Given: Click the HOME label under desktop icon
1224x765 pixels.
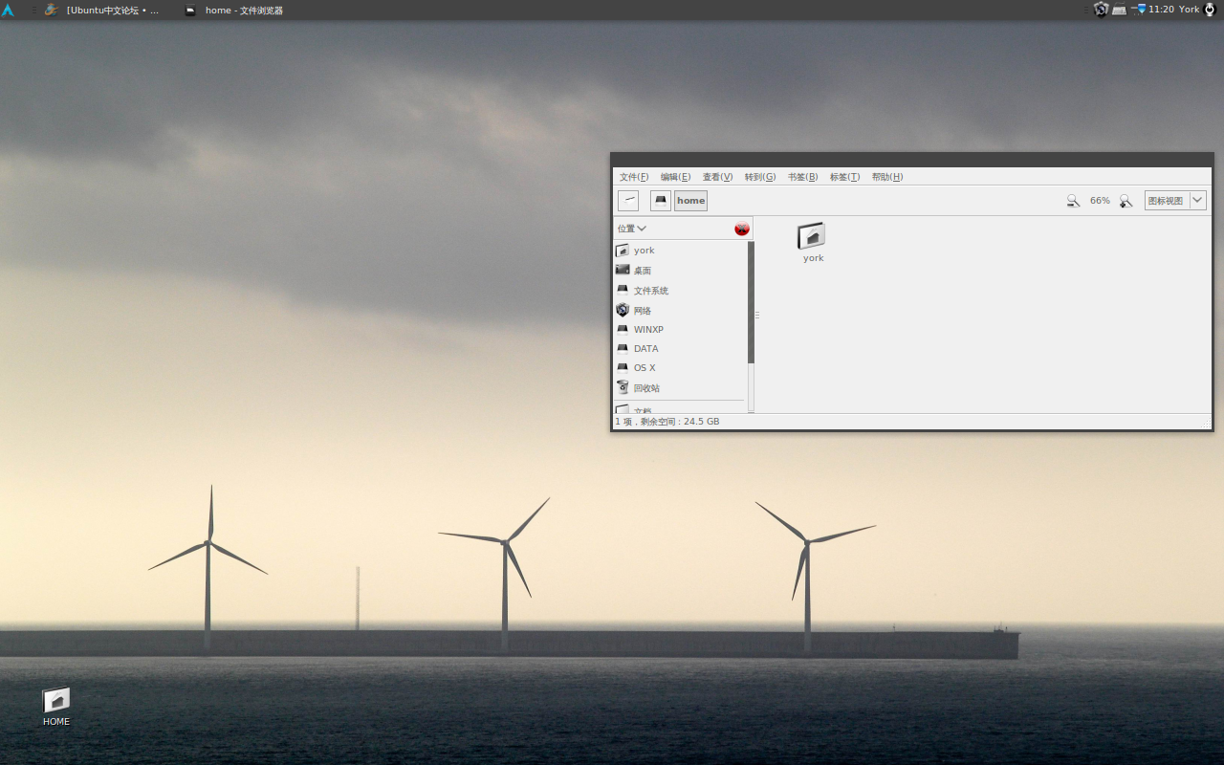Looking at the screenshot, I should 56,722.
